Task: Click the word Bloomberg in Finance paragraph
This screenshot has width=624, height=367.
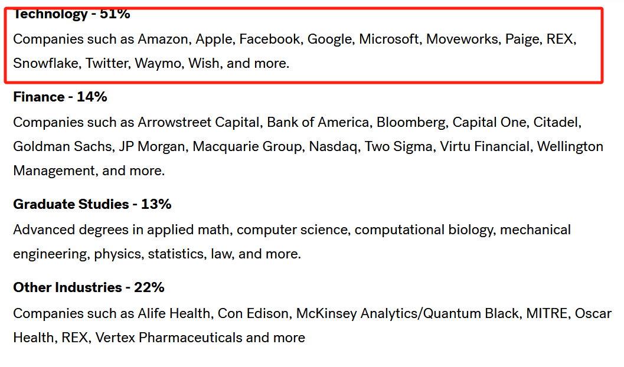Action: 412,123
